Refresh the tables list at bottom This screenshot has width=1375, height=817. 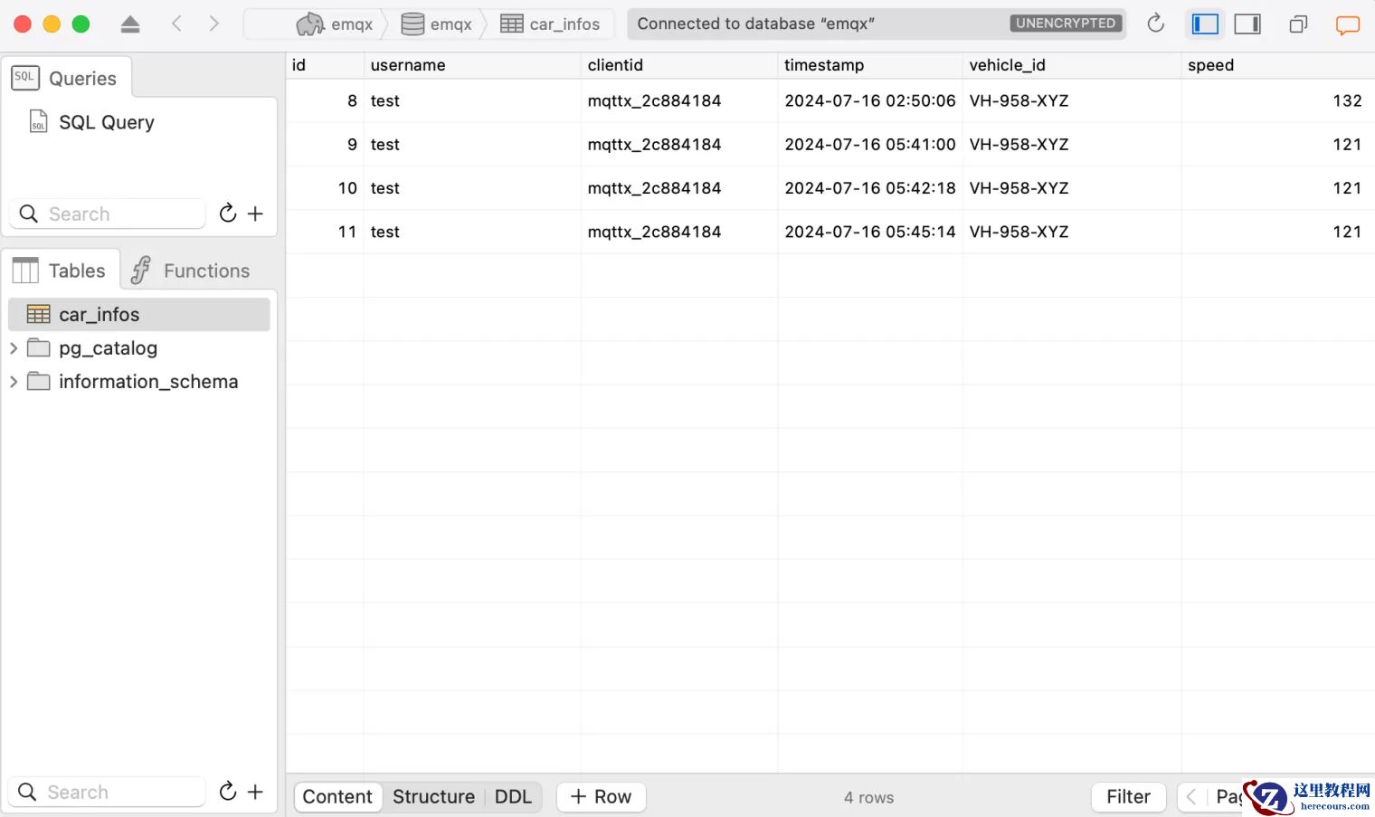228,792
